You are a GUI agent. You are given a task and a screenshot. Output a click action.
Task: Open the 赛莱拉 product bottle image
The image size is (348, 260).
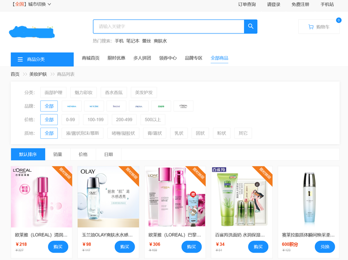(x=309, y=196)
